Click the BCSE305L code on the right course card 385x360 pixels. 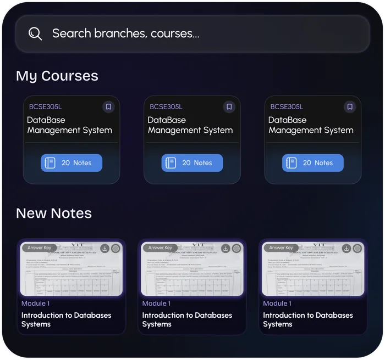point(287,107)
